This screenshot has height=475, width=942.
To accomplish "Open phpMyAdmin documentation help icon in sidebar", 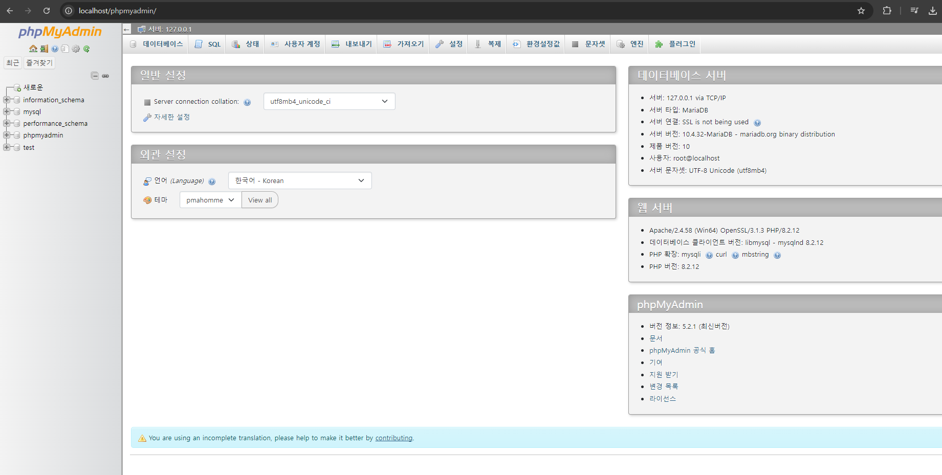I will point(55,49).
